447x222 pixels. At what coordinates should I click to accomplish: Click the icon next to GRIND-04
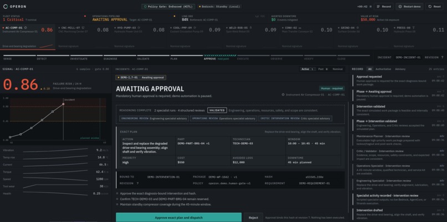tap(358, 28)
